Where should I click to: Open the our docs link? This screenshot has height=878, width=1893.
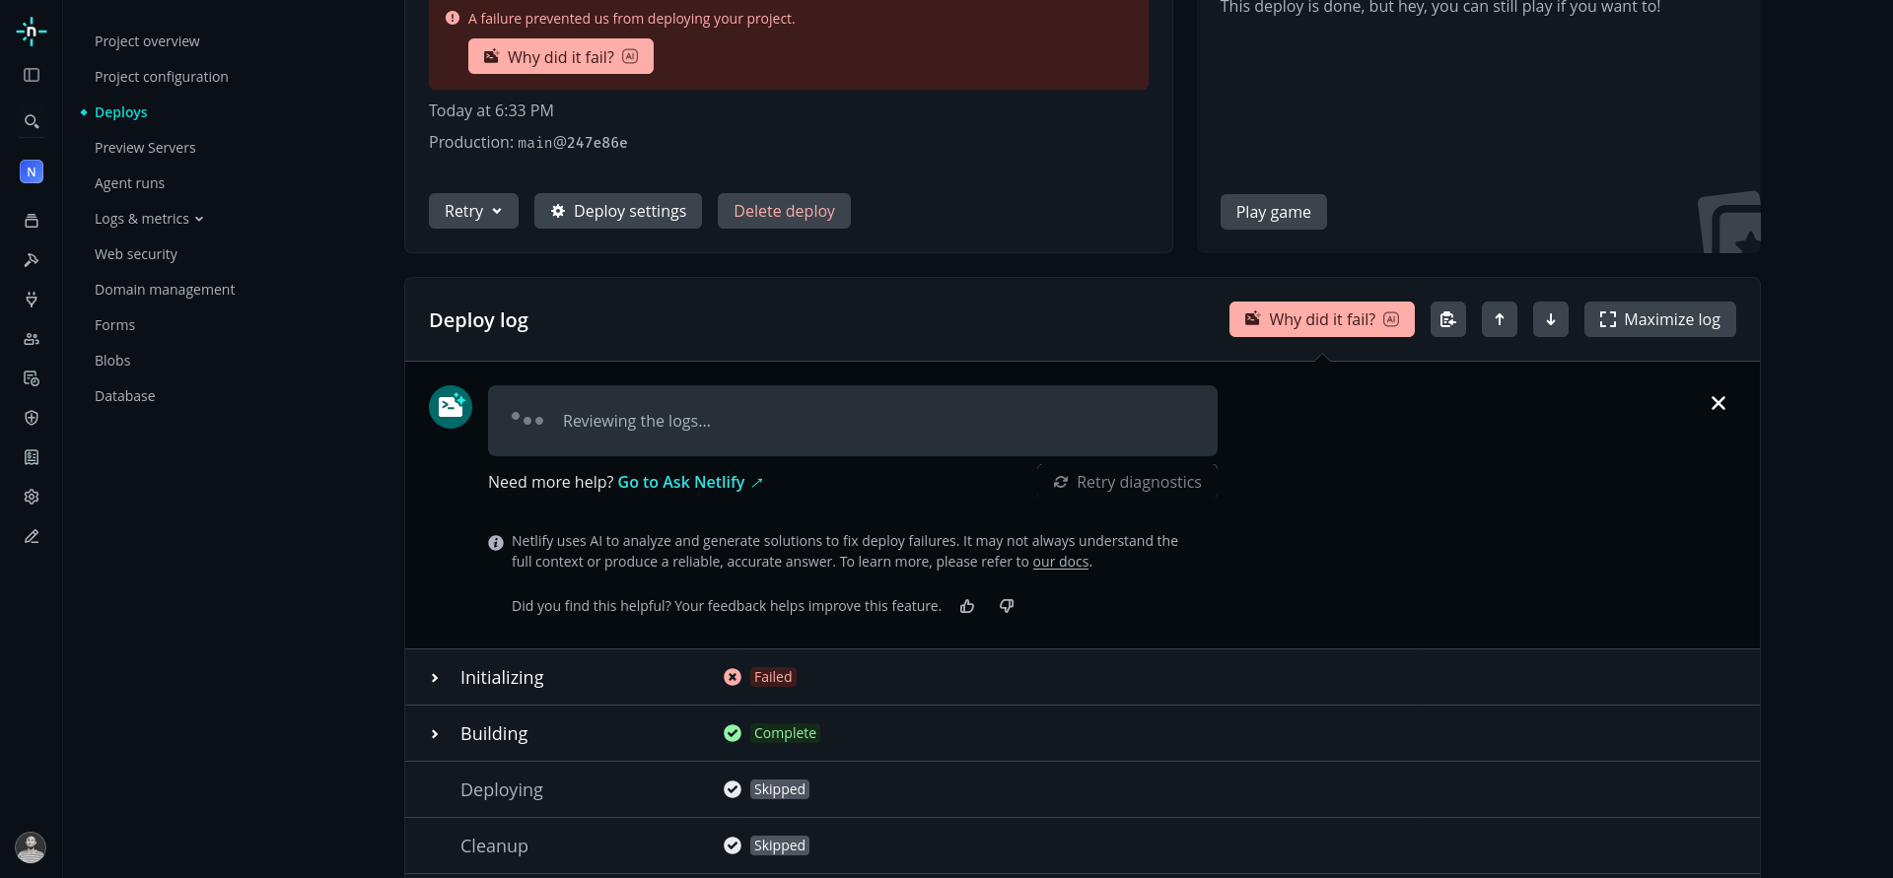1061,562
